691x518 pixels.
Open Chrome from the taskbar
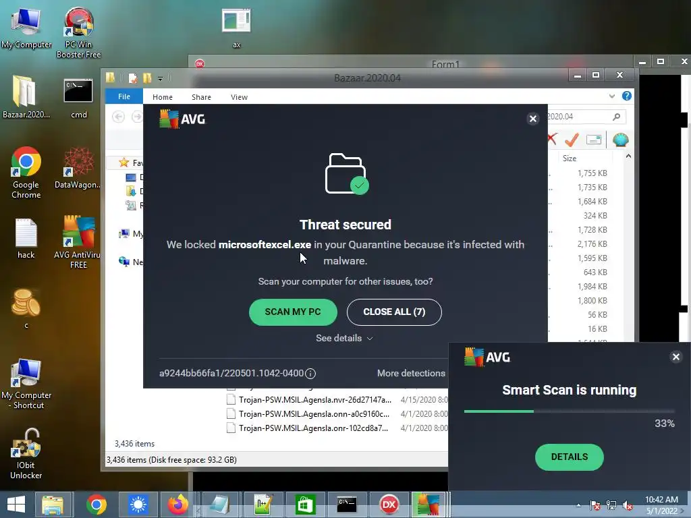[96, 505]
